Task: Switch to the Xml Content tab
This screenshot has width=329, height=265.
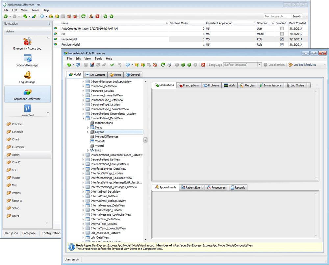Action: point(95,75)
